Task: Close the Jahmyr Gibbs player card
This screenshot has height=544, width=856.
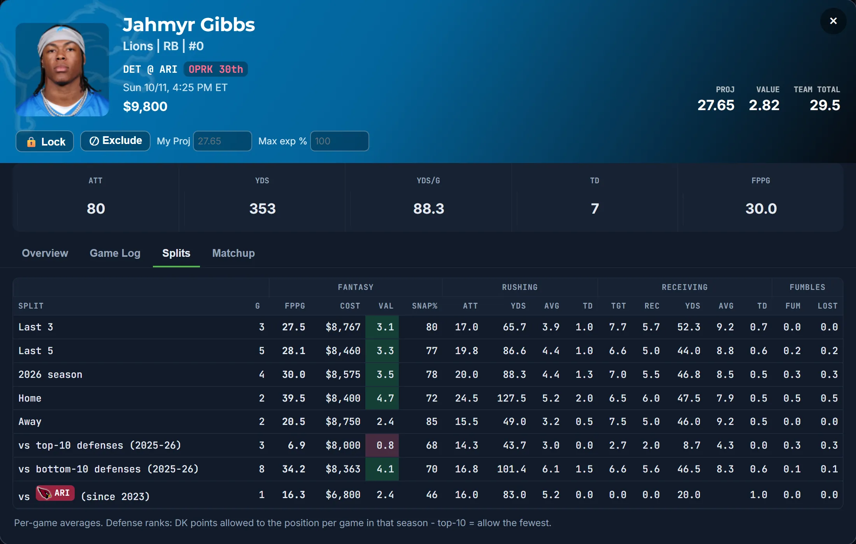Action: click(833, 21)
